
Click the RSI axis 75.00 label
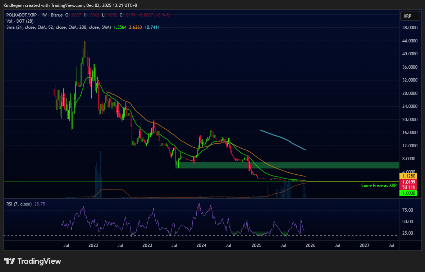(x=408, y=210)
